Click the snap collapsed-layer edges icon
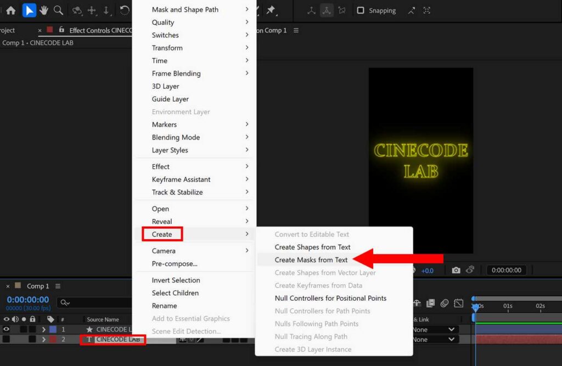This screenshot has width=562, height=366. (412, 10)
